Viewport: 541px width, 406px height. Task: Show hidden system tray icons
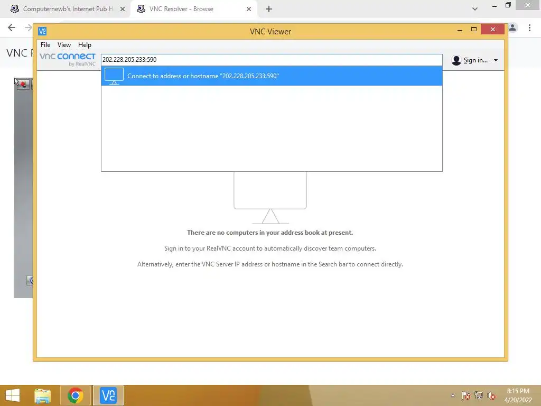[x=453, y=395]
